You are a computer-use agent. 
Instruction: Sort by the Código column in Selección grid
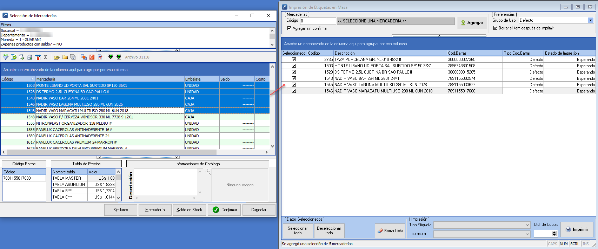(18, 79)
